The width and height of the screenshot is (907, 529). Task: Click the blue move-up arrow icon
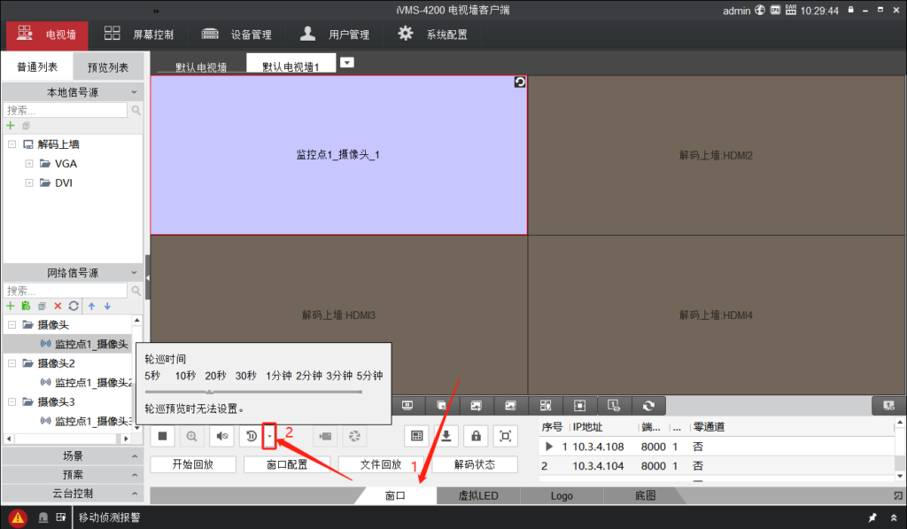(x=91, y=306)
